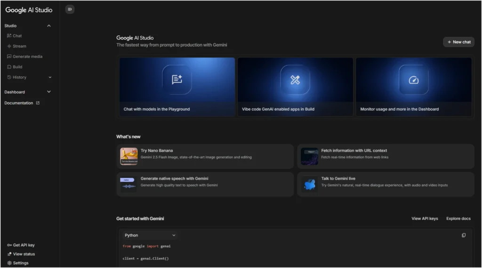Click the New chat button
Screen dimensions: 482x268
458,42
